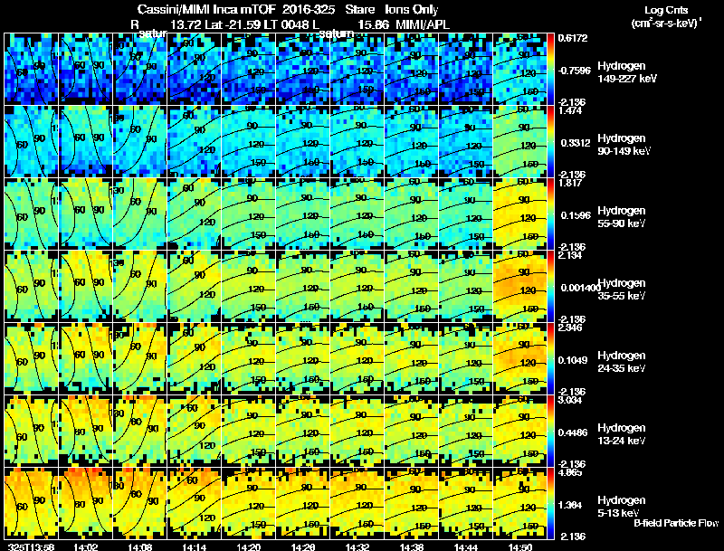Click the colorbar value 2.346
724x551 pixels.
[x=570, y=328]
